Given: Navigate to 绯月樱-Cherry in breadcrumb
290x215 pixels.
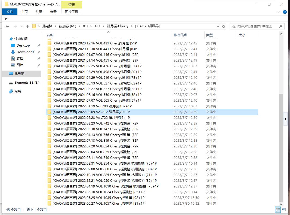Looking at the screenshot, I should click(x=118, y=26).
